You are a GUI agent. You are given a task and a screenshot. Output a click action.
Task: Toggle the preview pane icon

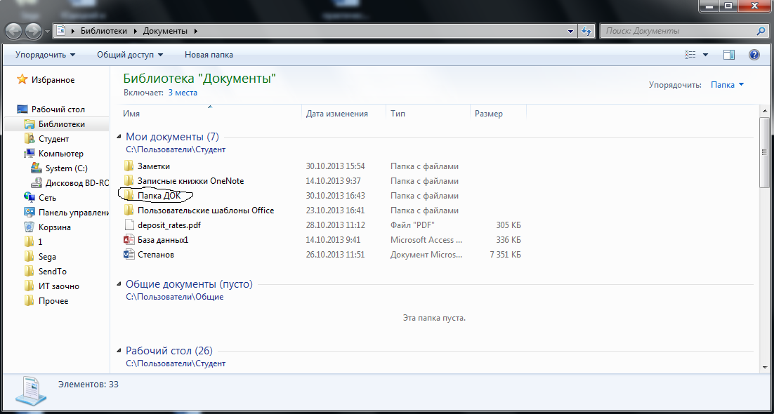pos(730,55)
